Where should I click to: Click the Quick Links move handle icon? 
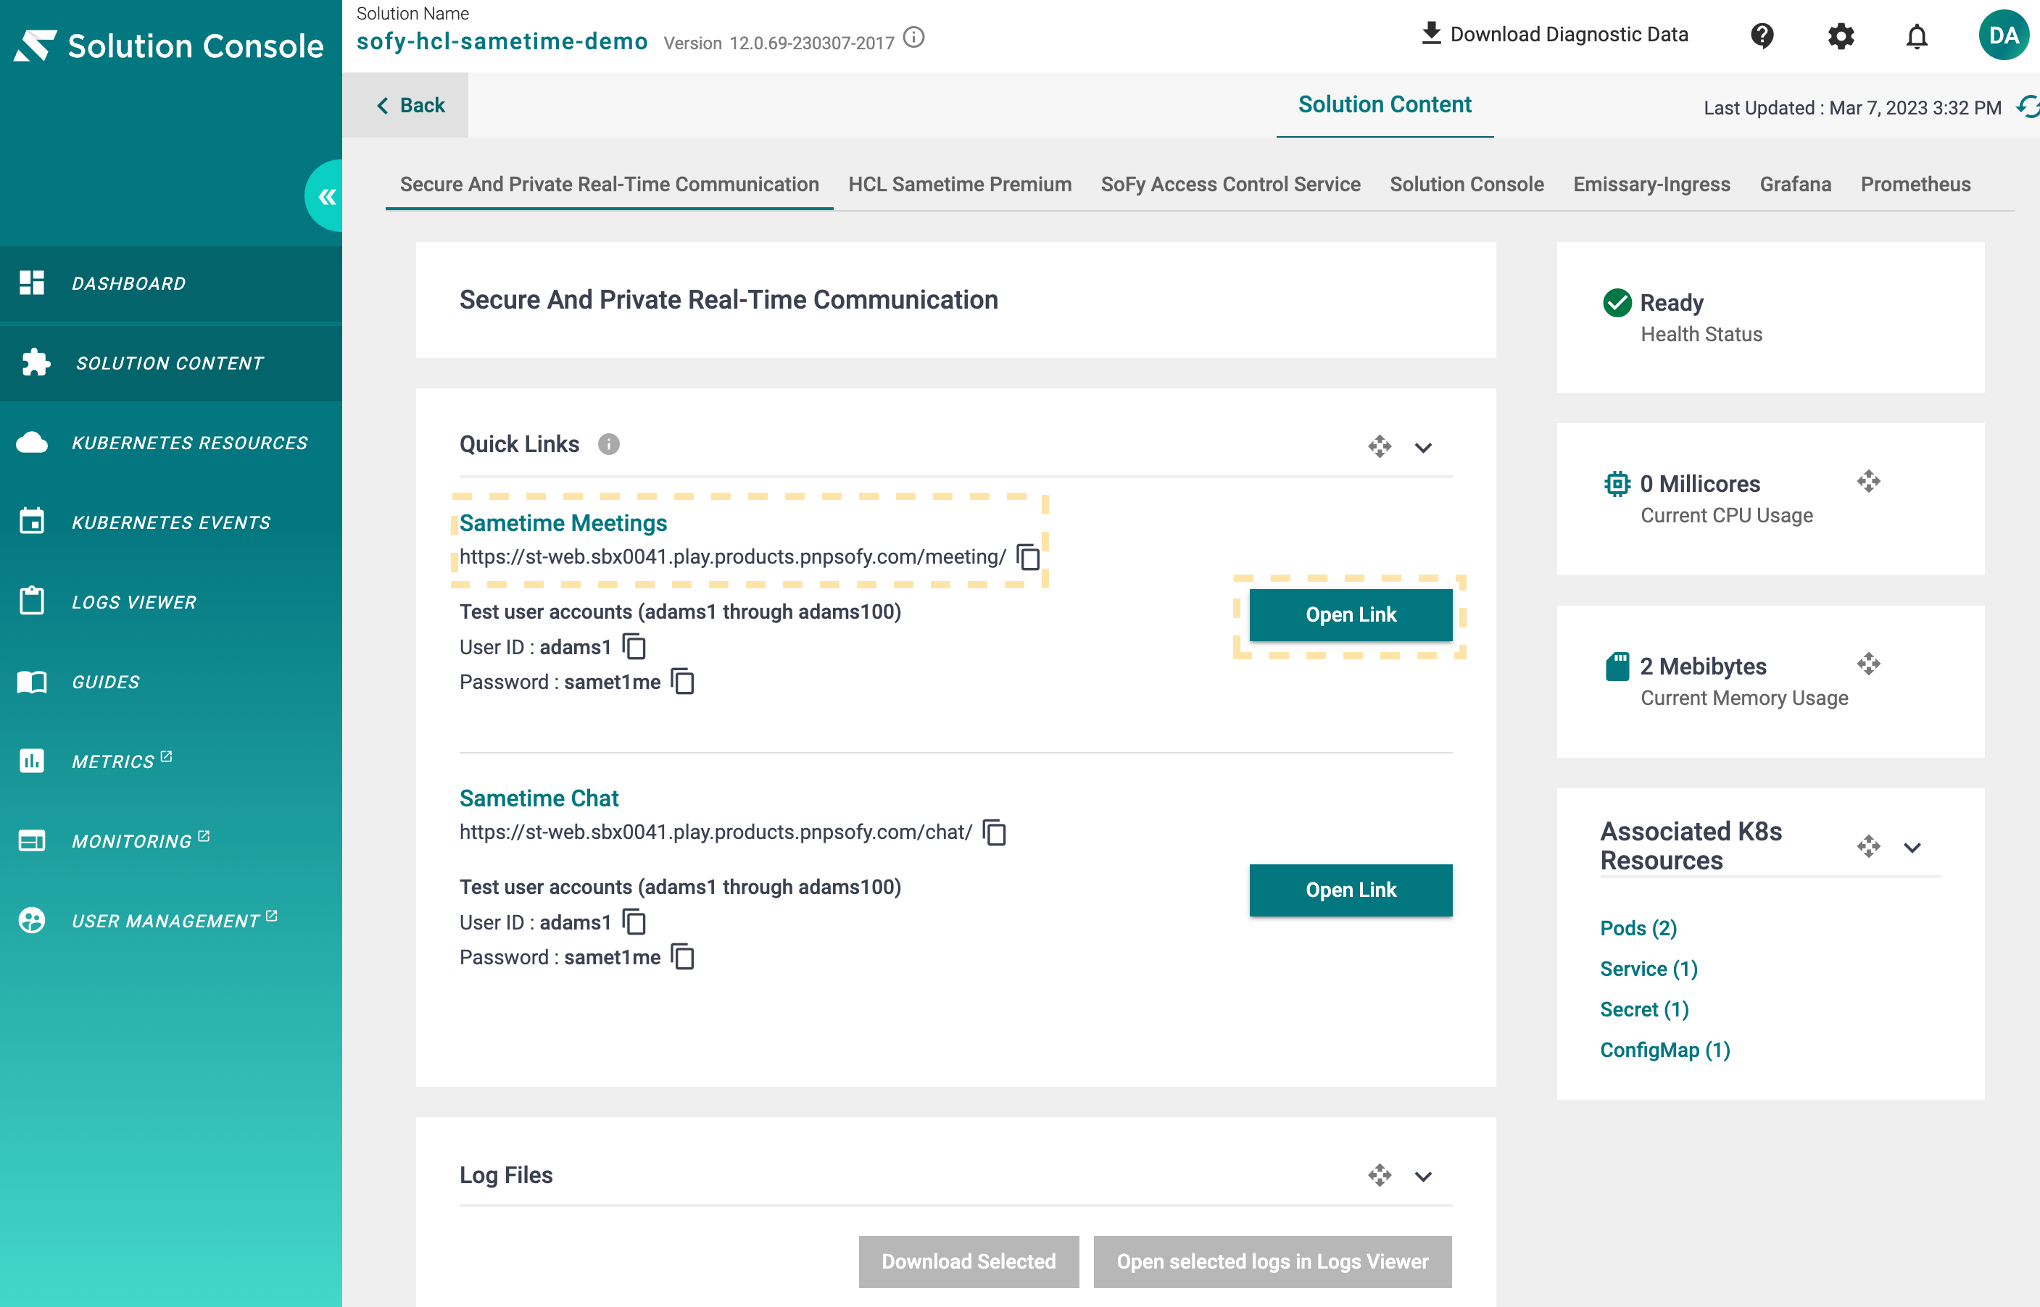(1380, 446)
